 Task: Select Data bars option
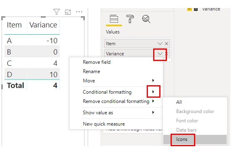[x=186, y=130]
